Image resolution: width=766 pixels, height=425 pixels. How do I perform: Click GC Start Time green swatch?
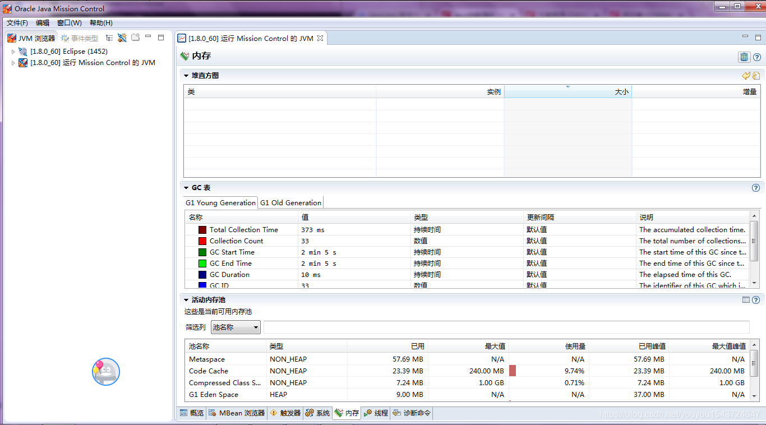click(x=202, y=252)
